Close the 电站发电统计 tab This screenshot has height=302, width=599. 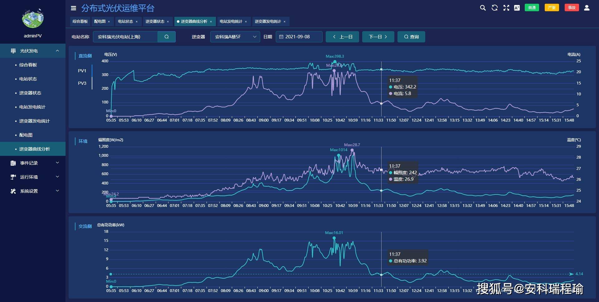tap(246, 22)
